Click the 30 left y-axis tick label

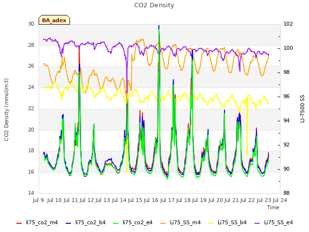click(31, 24)
